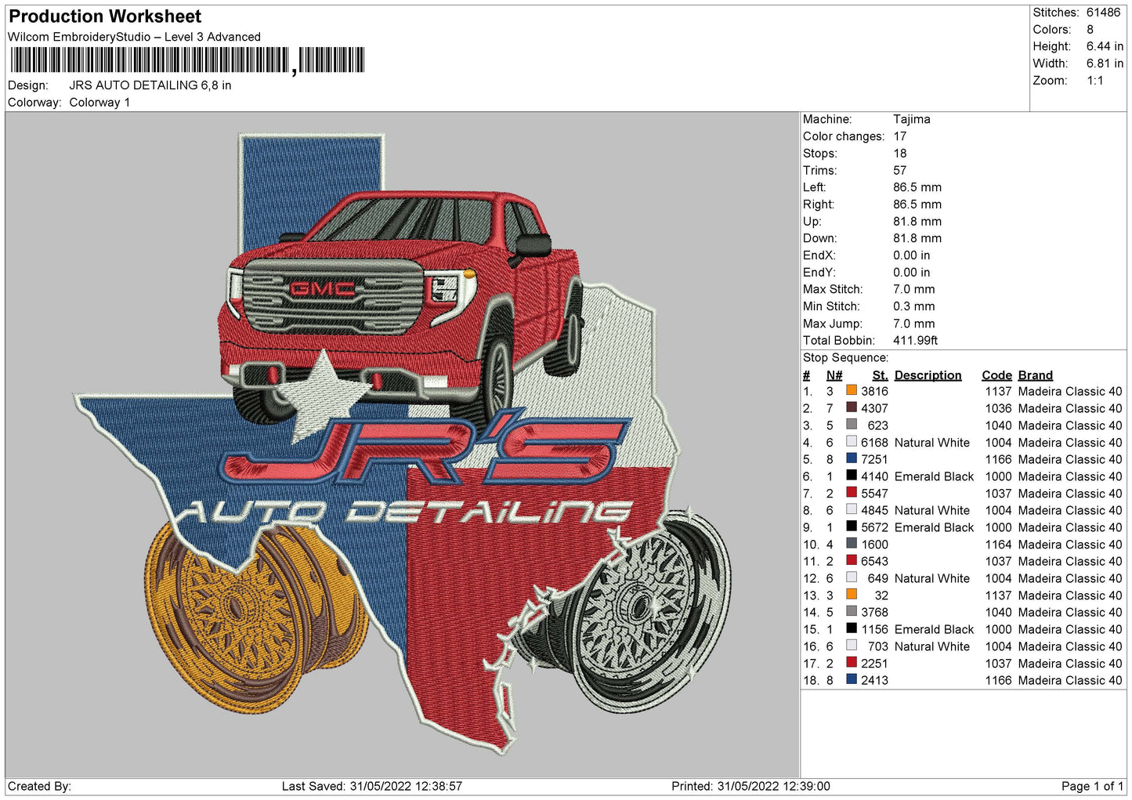The image size is (1132, 800).
Task: Click the gray swatch for stitch count 3768
Action: [852, 611]
